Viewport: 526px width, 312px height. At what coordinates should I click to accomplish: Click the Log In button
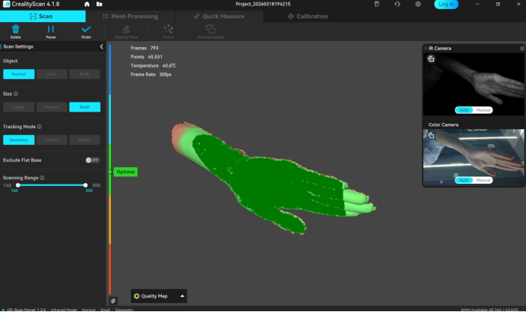(446, 5)
